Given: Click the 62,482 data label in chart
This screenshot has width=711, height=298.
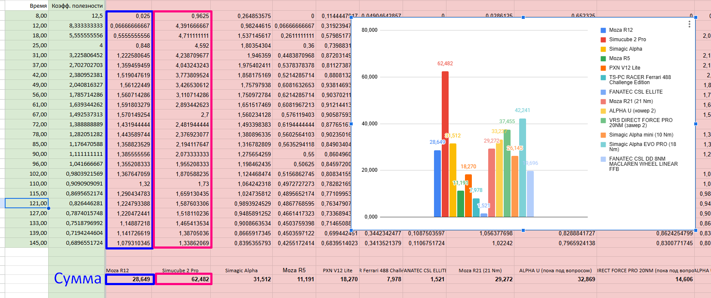Looking at the screenshot, I should point(445,64).
